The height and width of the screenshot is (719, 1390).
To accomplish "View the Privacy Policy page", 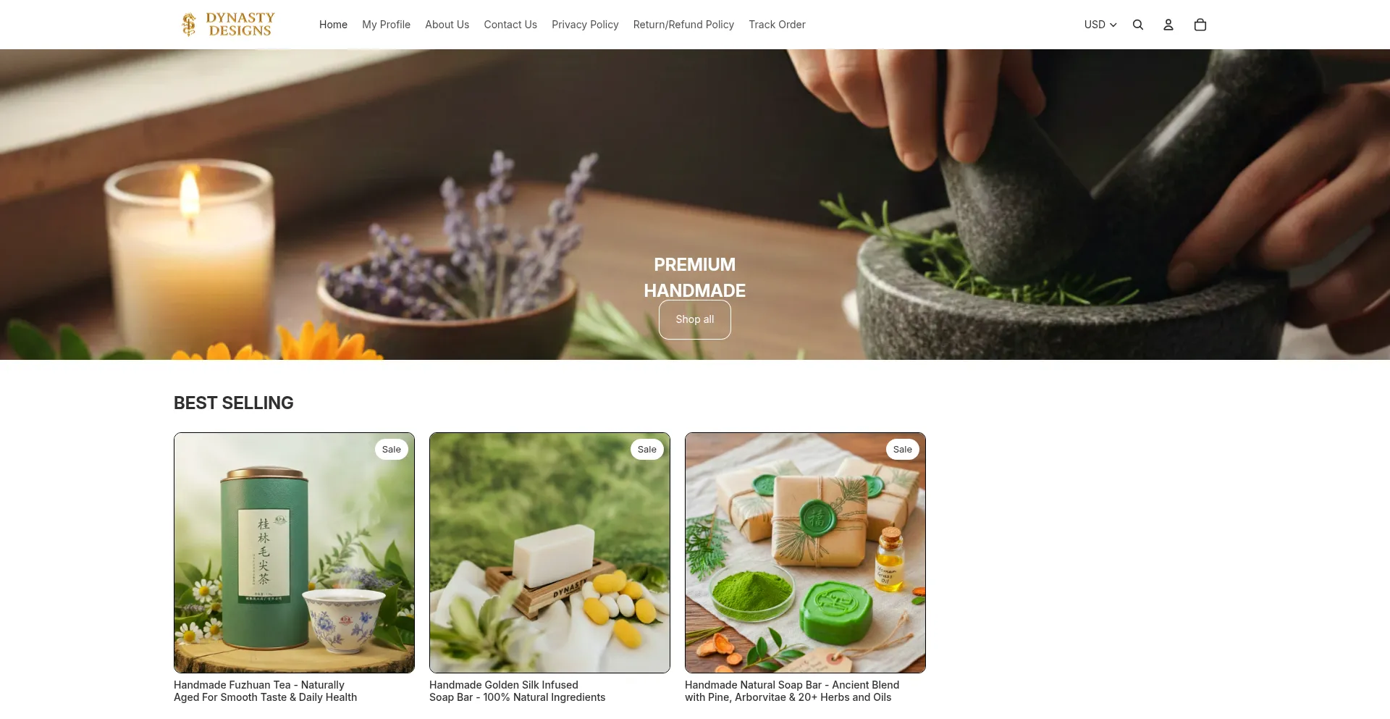I will pos(585,25).
